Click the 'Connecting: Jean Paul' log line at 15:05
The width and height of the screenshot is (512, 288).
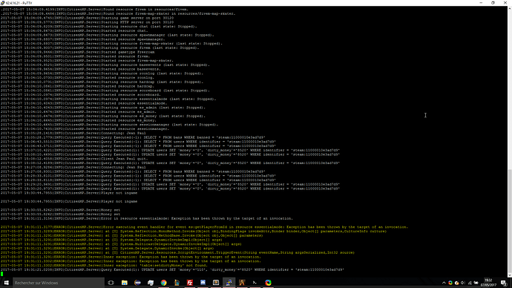pos(73,133)
